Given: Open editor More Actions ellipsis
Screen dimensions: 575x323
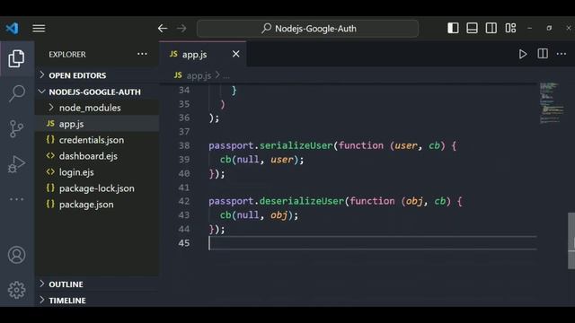Looking at the screenshot, I should coord(562,54).
